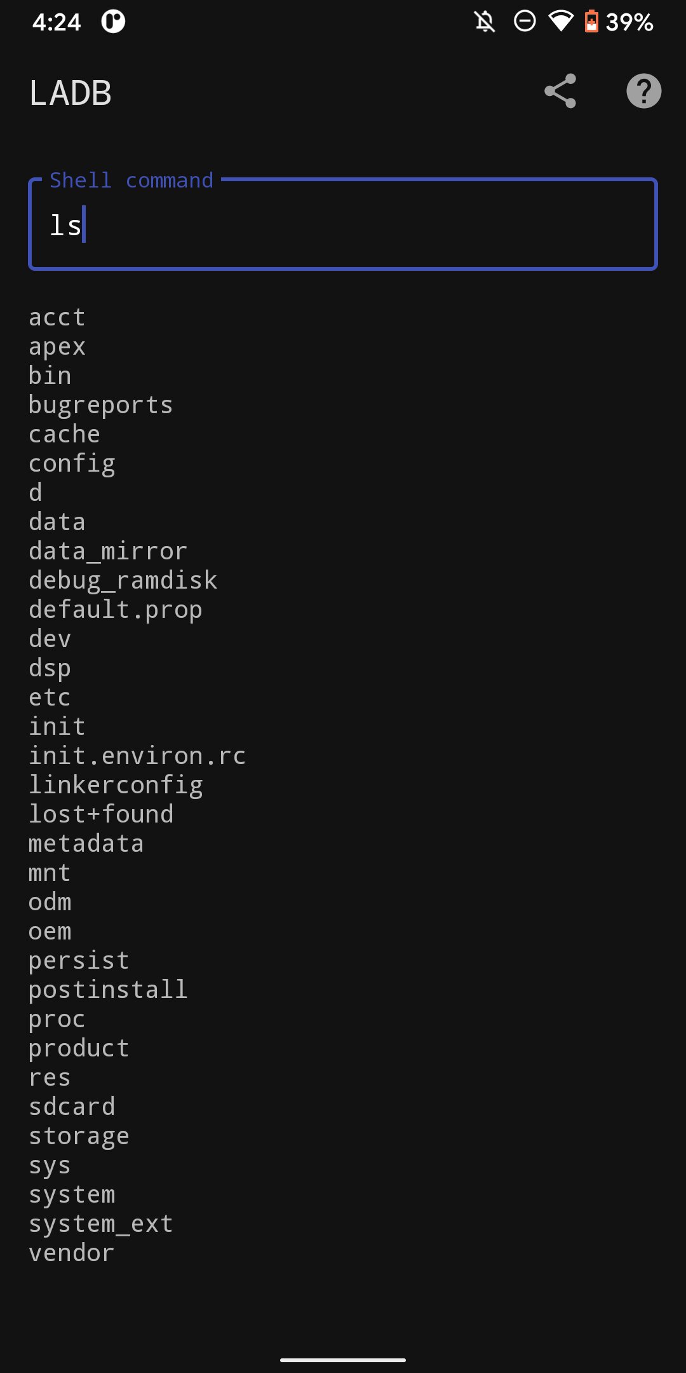Tap the bugreports output line

tap(100, 405)
